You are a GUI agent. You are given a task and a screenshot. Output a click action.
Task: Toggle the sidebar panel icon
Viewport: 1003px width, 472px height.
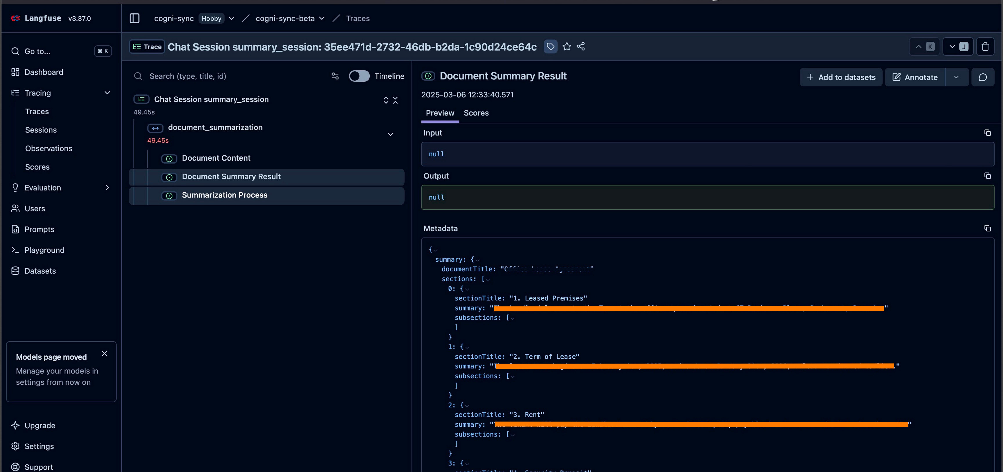pos(134,18)
